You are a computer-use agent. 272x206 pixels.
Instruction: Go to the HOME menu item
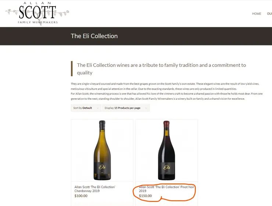click(257, 14)
